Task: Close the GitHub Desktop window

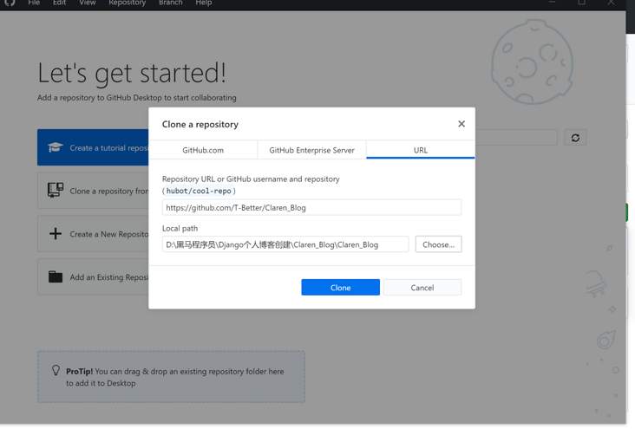Action: click(611, 3)
